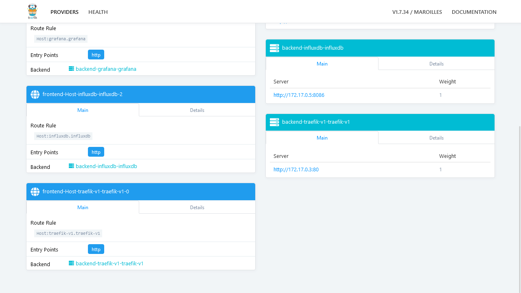Open the Providers page in navbar

(64, 12)
